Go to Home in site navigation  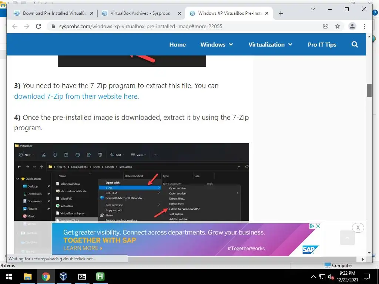click(x=177, y=44)
